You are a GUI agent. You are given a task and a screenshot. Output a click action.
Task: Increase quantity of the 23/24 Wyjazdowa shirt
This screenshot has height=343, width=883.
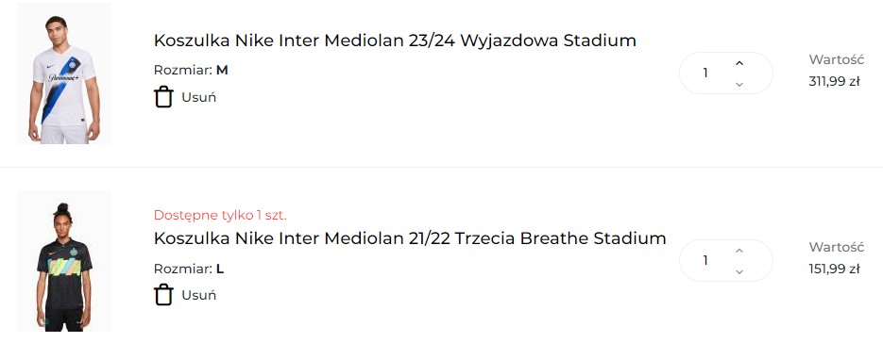[x=739, y=63]
